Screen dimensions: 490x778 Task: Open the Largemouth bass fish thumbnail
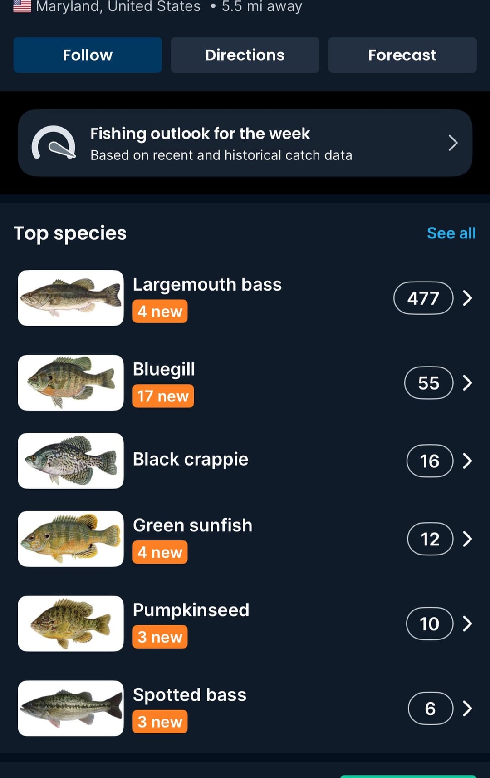click(x=71, y=298)
